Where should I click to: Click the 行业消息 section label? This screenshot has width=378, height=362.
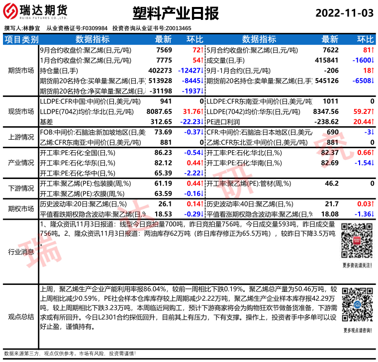21,252
